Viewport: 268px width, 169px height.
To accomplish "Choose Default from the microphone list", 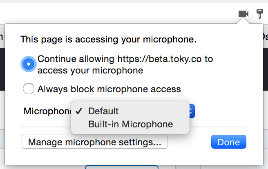I will point(103,111).
